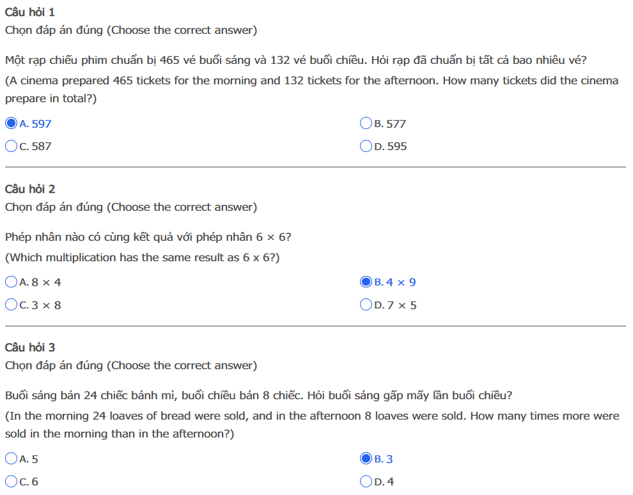Pick answer D. 4 in question 3
The image size is (633, 495).
pyautogui.click(x=366, y=482)
